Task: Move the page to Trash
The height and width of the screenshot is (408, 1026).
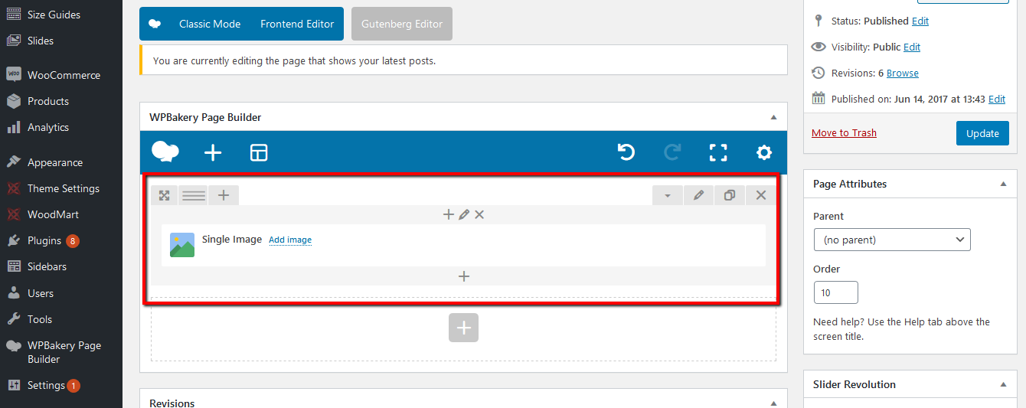Action: pos(844,132)
